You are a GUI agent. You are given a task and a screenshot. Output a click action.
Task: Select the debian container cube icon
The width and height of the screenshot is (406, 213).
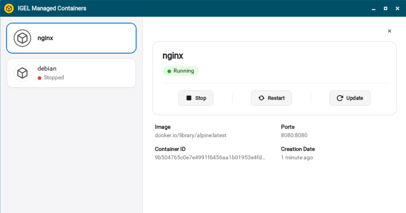(22, 73)
